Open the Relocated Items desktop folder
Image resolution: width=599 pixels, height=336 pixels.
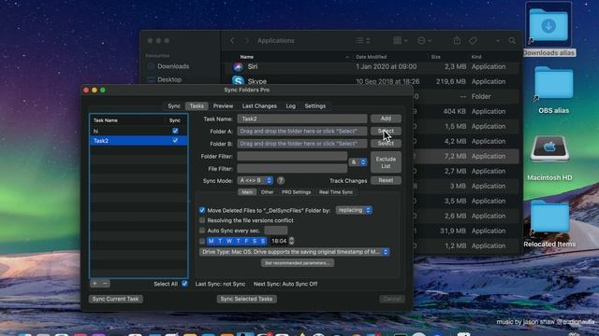(x=549, y=217)
